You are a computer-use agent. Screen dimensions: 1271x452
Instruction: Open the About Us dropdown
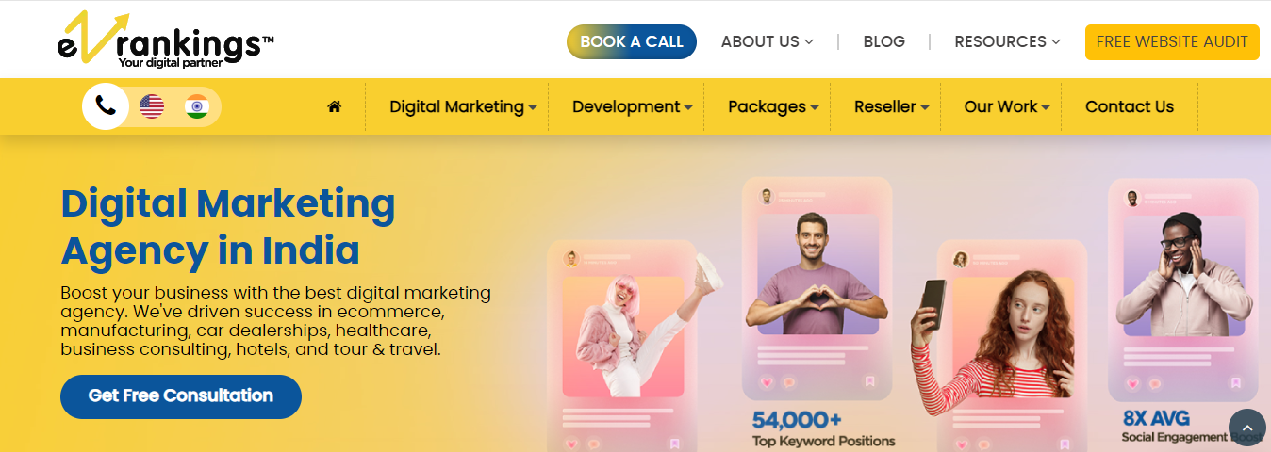pyautogui.click(x=767, y=41)
